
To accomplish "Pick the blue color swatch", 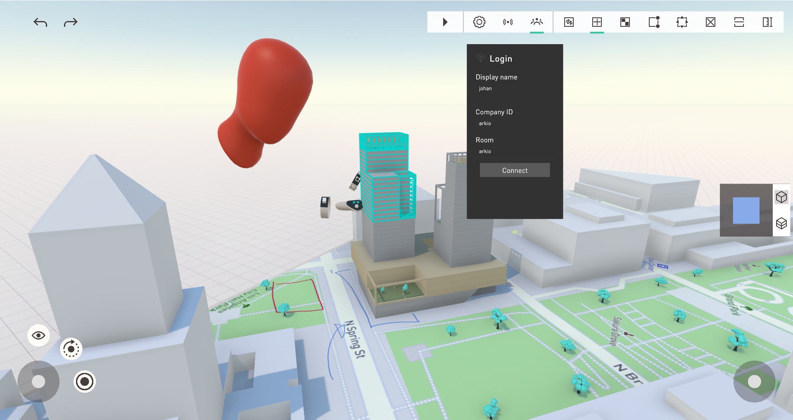I will pos(746,210).
